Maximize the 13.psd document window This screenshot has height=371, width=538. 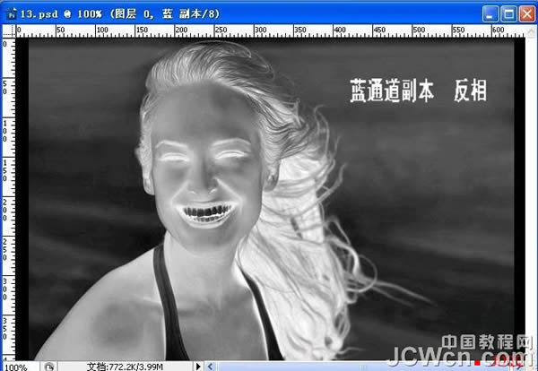tap(508, 14)
